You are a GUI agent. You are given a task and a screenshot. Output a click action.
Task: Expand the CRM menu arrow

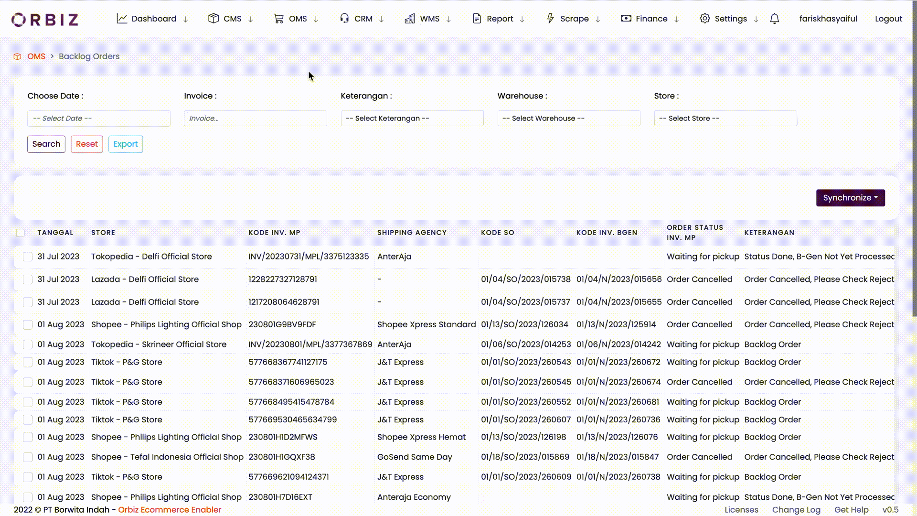(382, 19)
